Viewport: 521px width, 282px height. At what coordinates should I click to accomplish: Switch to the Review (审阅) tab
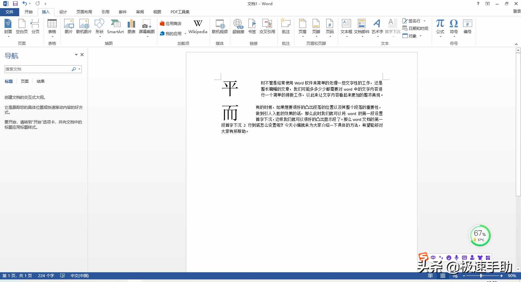(x=140, y=12)
